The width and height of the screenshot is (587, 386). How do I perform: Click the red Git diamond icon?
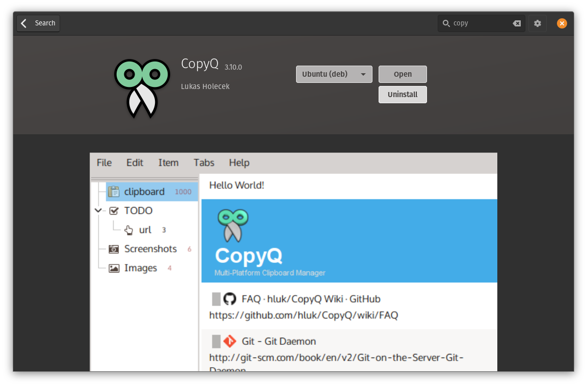coord(230,341)
